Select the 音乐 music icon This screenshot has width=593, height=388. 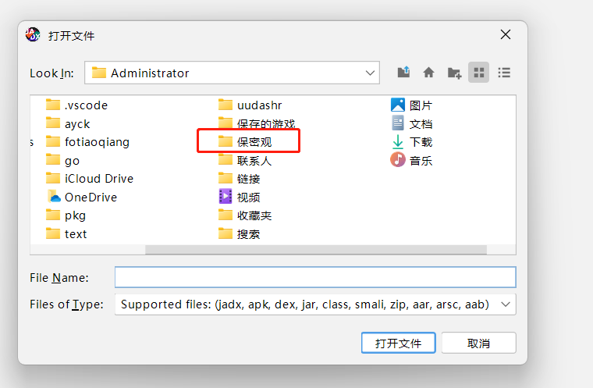click(x=397, y=160)
